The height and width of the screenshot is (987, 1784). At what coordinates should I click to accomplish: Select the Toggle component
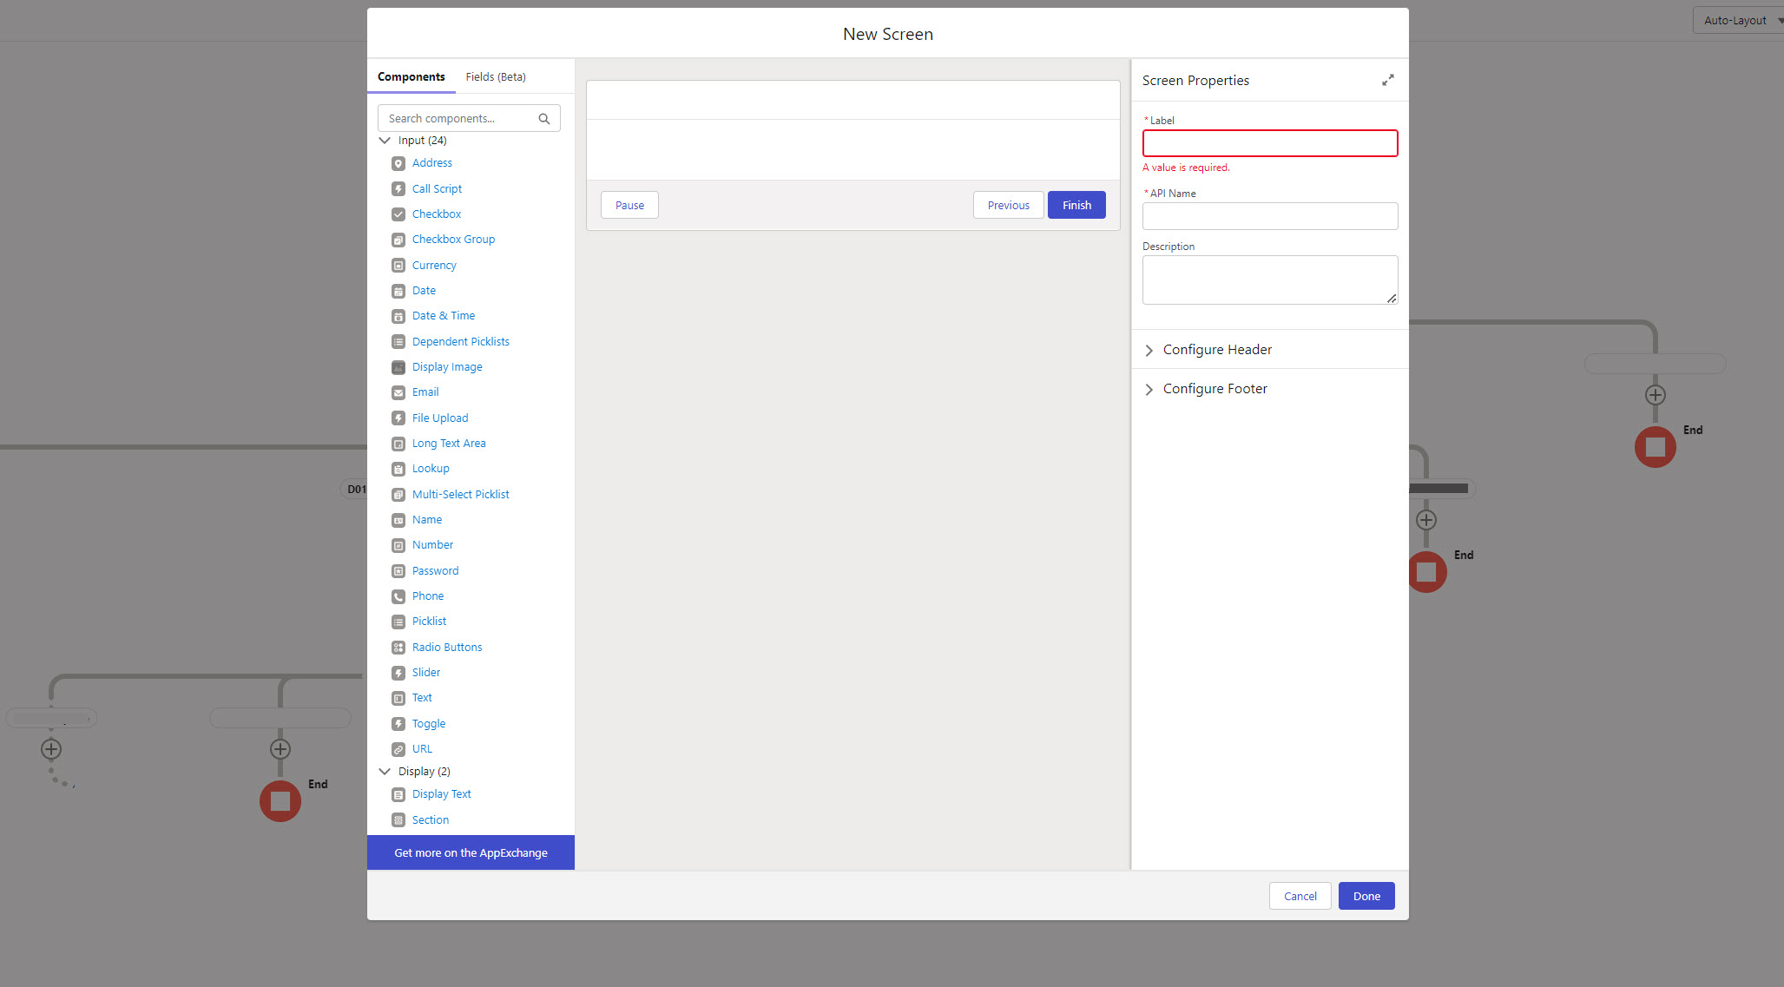(428, 724)
